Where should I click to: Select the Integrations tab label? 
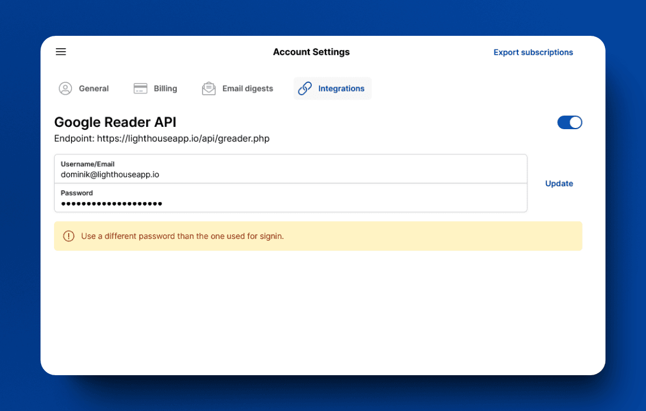click(341, 89)
